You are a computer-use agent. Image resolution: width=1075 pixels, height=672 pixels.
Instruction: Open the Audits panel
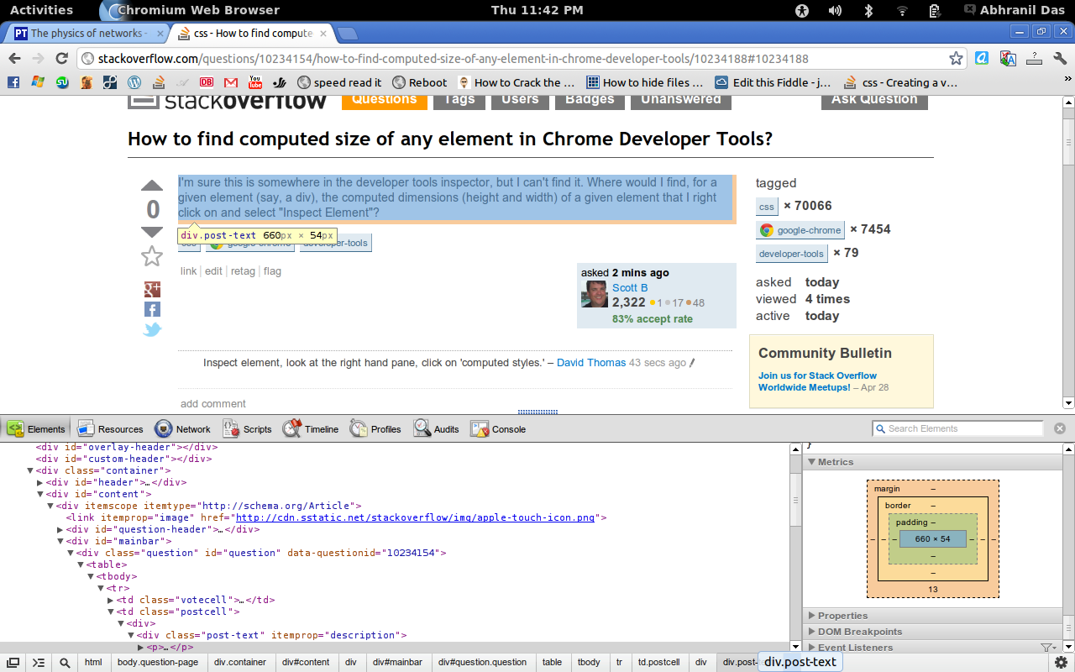[436, 429]
